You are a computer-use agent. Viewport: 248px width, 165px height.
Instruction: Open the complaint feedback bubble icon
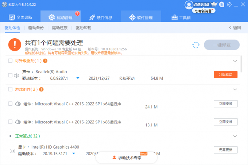[x=222, y=5]
